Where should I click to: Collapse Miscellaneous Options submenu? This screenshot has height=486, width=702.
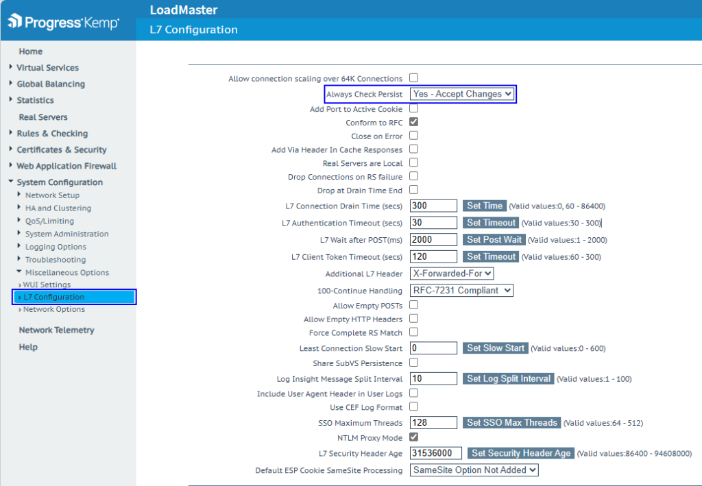66,273
